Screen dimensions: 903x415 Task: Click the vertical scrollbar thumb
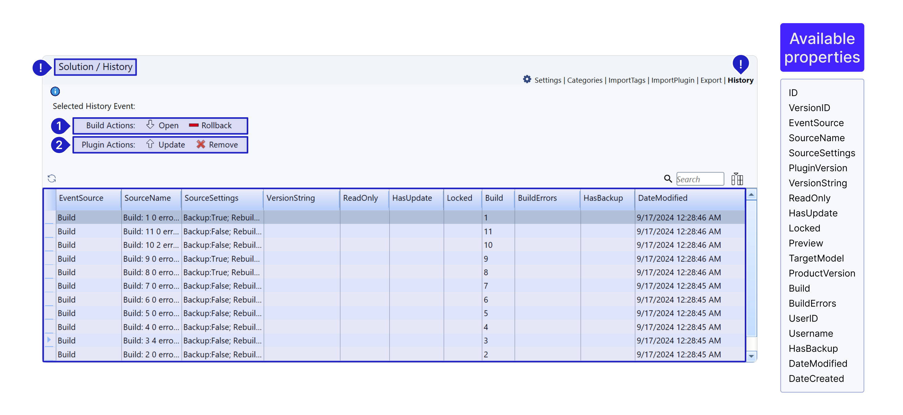pyautogui.click(x=751, y=268)
